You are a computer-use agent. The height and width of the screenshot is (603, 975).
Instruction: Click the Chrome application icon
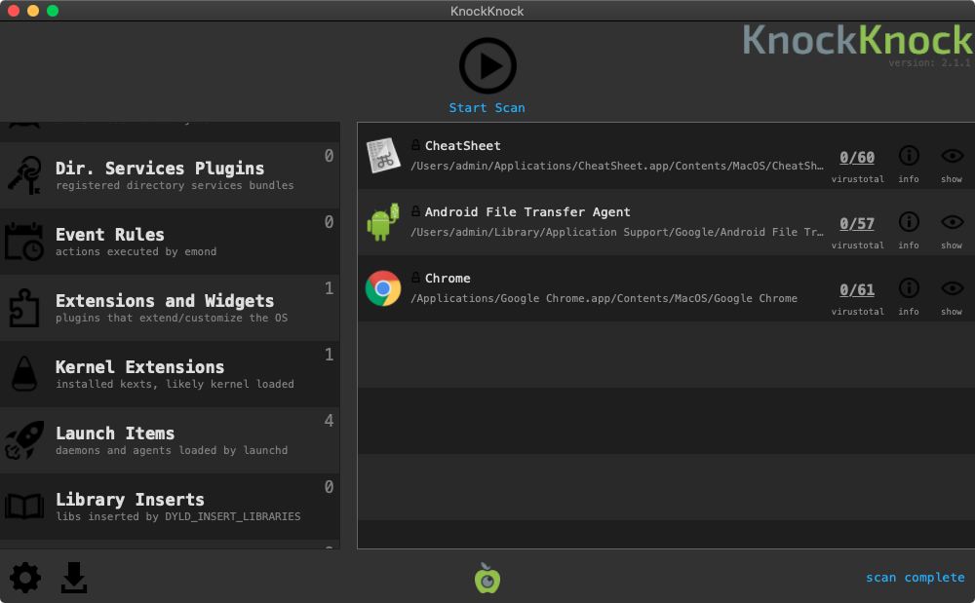(383, 289)
